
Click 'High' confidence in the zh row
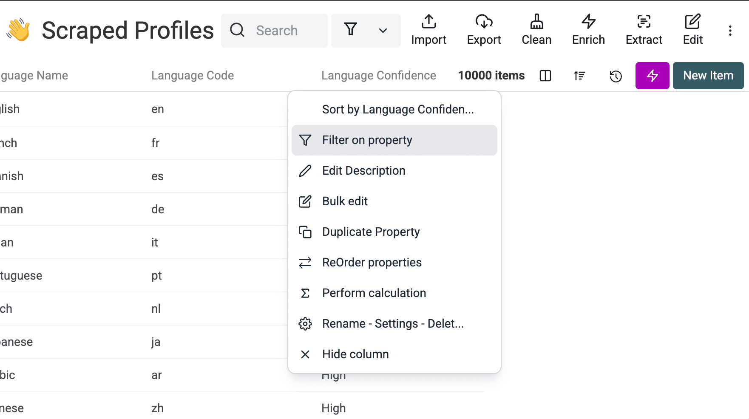click(334, 408)
